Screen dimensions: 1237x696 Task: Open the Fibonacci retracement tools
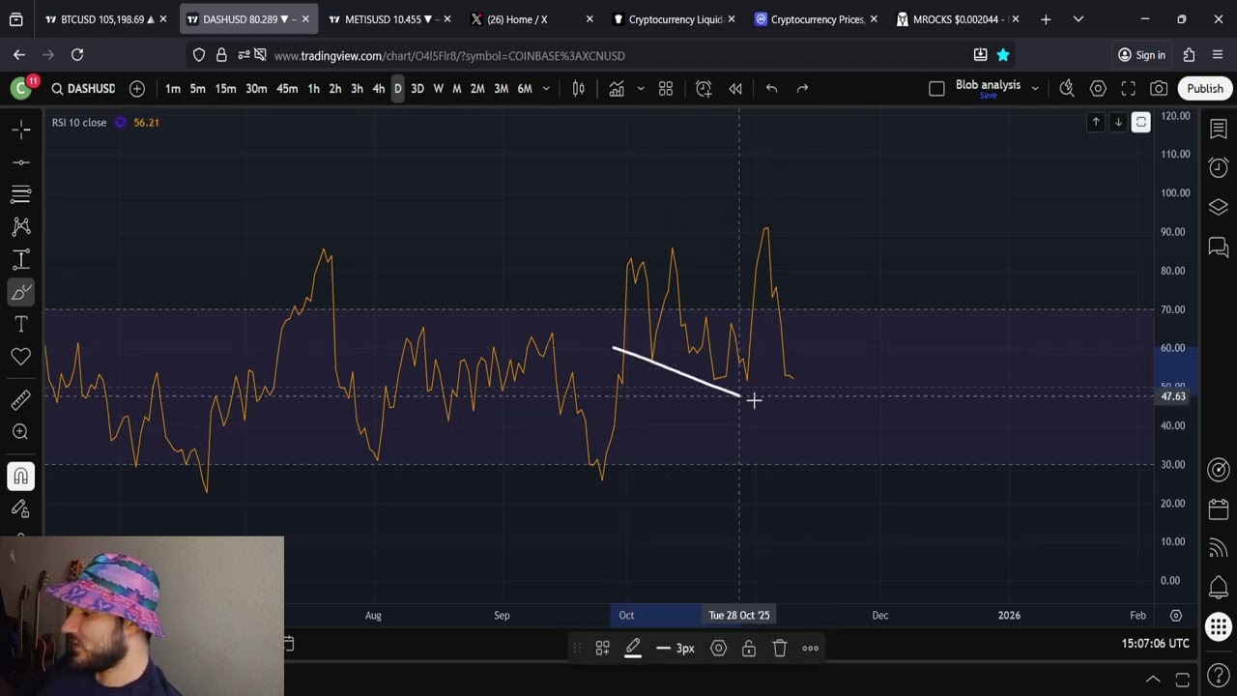tap(21, 194)
